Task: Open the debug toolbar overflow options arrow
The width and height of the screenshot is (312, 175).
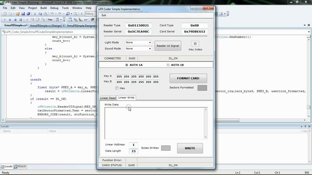Action: tap(64, 19)
